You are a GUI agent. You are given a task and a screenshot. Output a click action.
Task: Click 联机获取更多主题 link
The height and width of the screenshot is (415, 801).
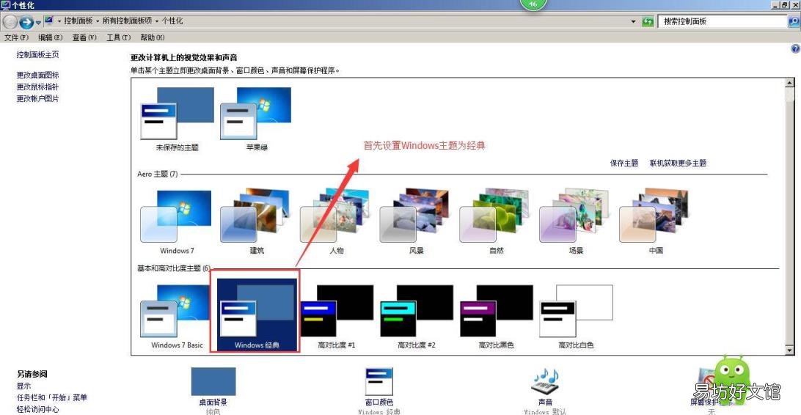click(x=678, y=163)
